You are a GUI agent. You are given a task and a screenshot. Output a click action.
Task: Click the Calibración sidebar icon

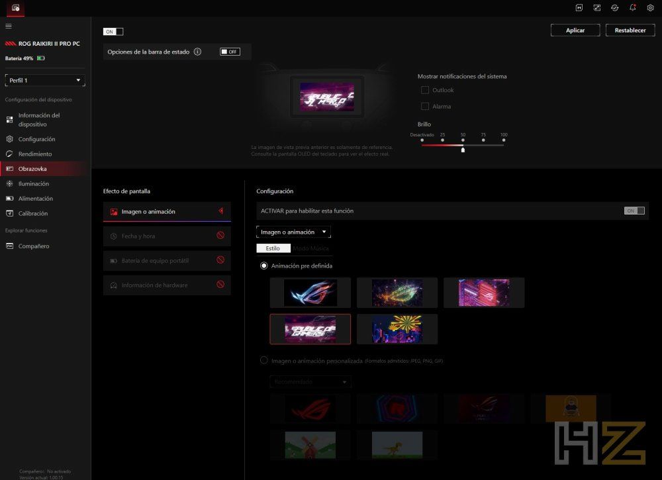click(9, 213)
